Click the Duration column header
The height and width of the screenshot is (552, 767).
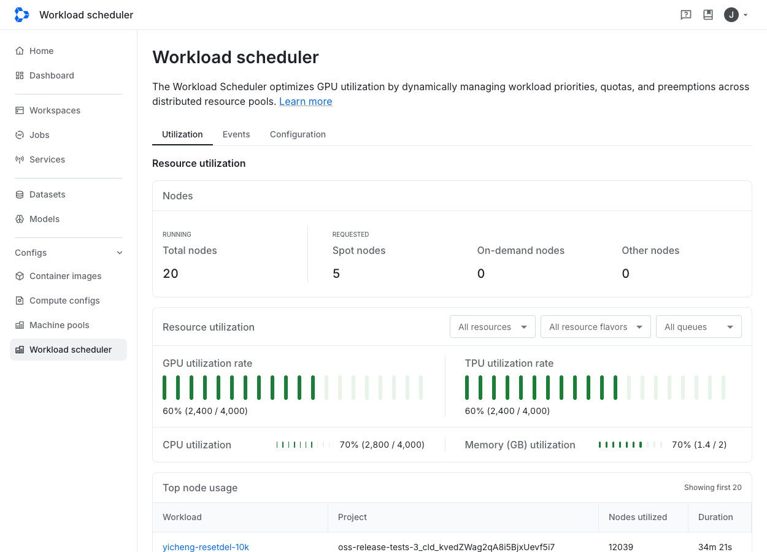tap(720, 517)
